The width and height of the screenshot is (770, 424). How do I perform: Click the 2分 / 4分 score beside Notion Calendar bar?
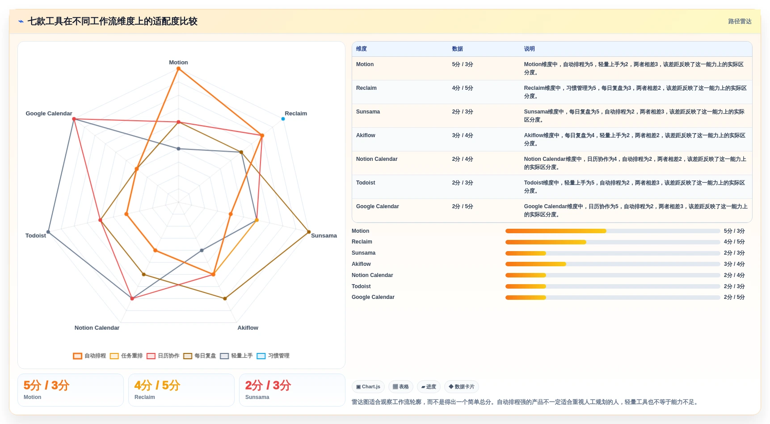(x=734, y=275)
